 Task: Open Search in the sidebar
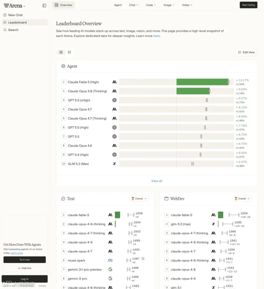click(x=25, y=30)
